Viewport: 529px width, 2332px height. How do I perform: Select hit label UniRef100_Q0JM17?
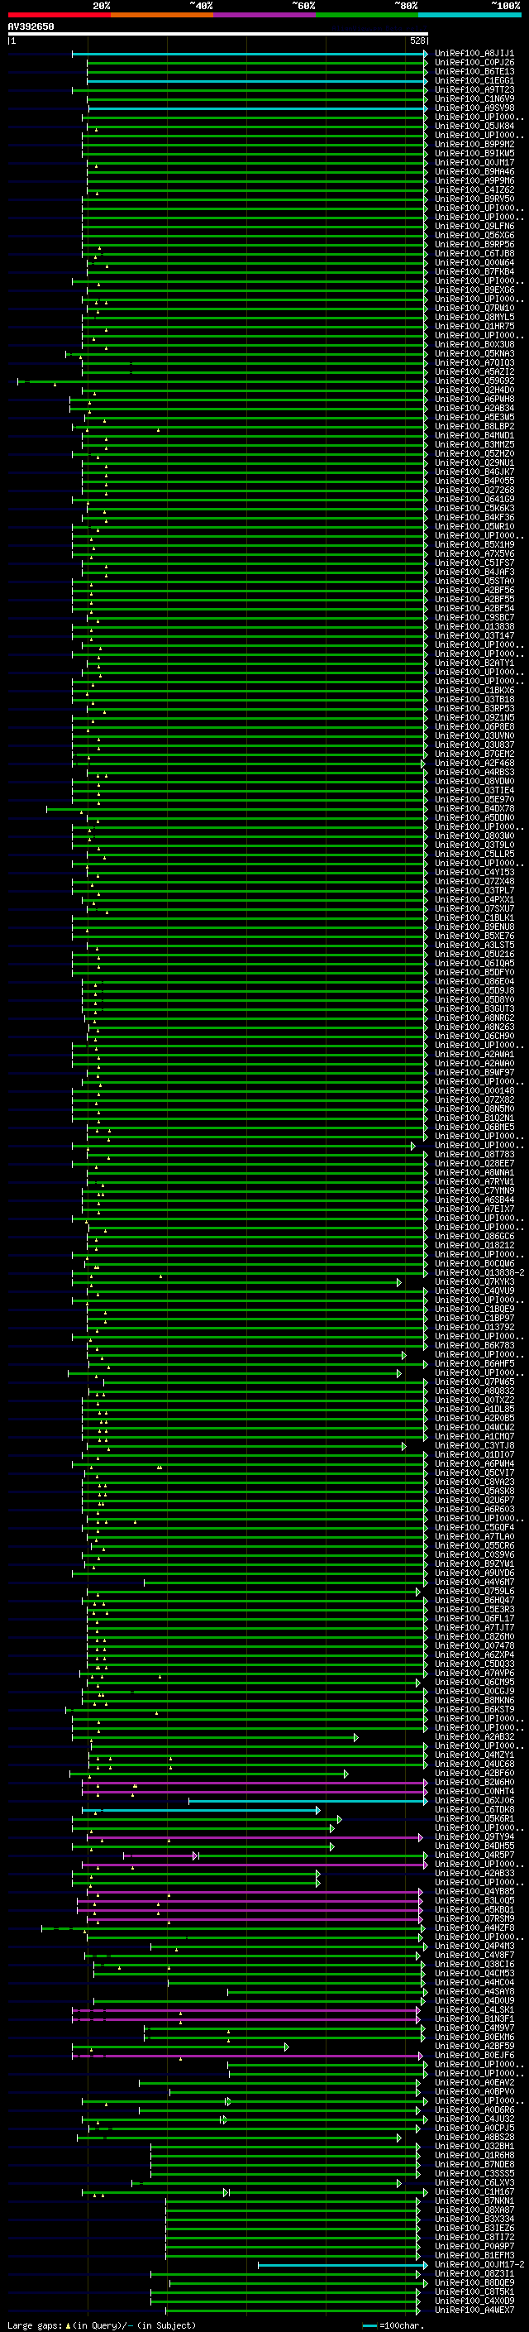coord(474,163)
